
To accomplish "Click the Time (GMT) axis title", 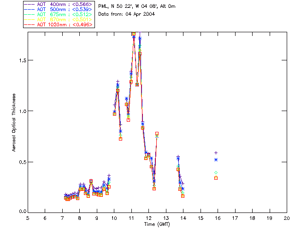I will (157, 224).
